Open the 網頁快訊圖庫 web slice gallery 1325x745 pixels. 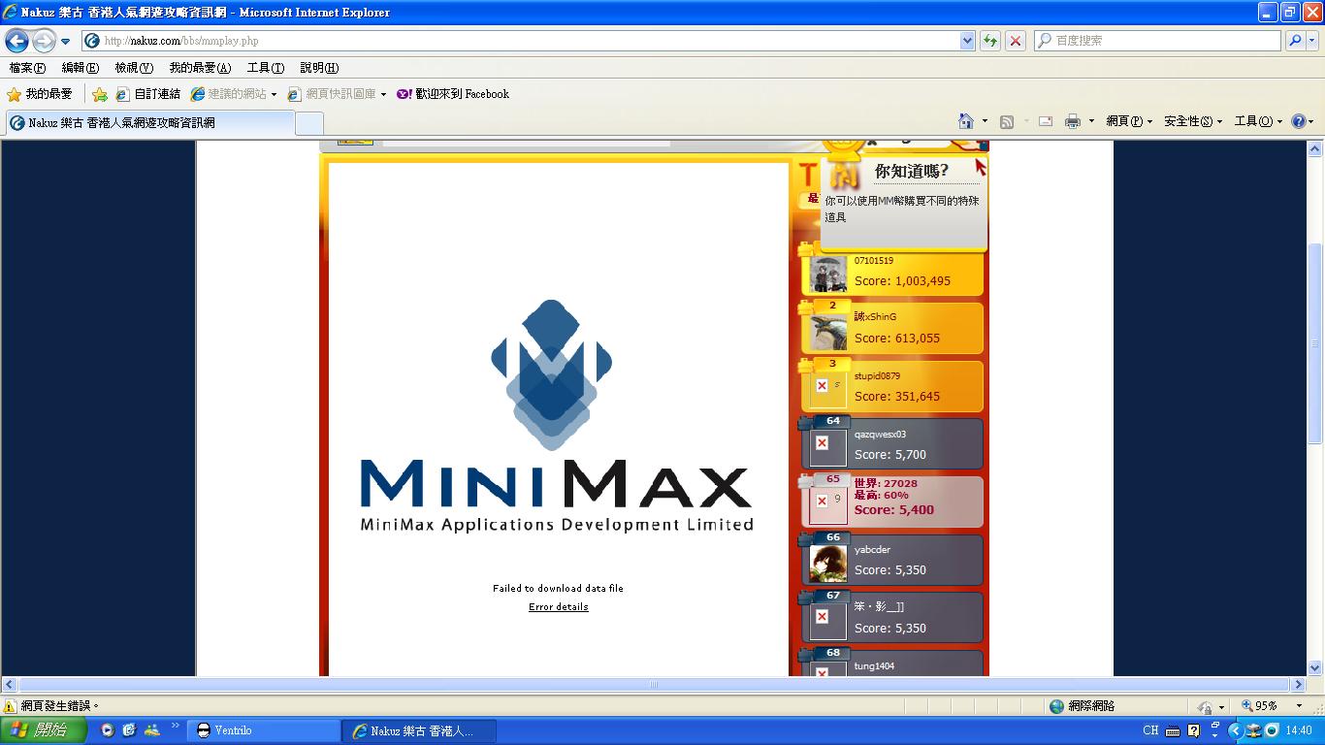click(x=337, y=94)
